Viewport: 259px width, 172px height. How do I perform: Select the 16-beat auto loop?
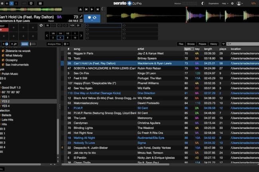coord(75,38)
